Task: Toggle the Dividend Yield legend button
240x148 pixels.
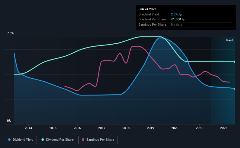Action: pyautogui.click(x=21, y=140)
